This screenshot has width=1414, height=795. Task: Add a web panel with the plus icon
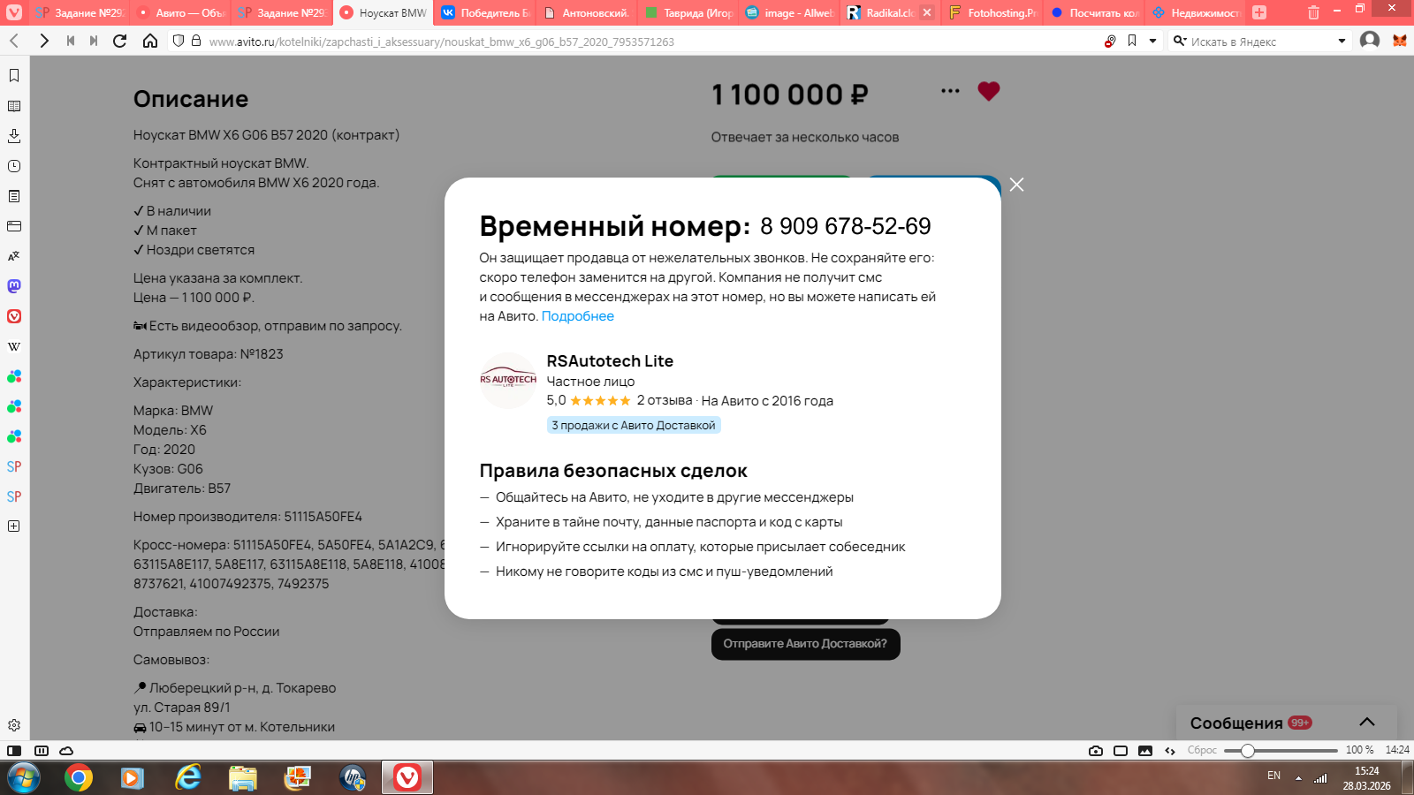pyautogui.click(x=14, y=526)
